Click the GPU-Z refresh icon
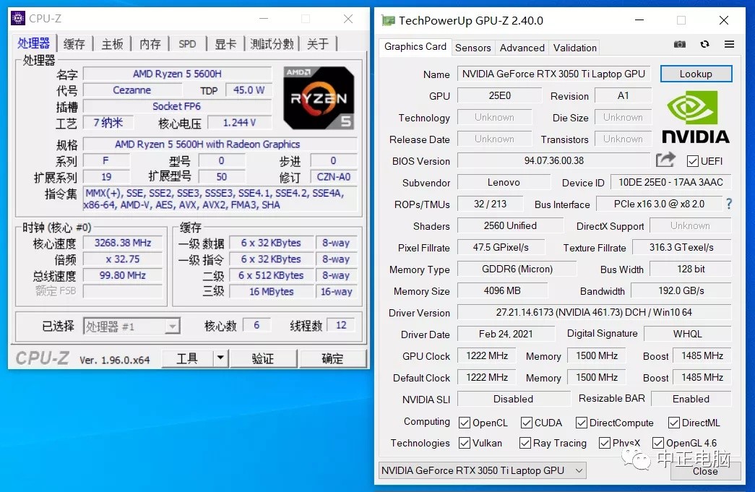Image resolution: width=755 pixels, height=492 pixels. [x=704, y=44]
